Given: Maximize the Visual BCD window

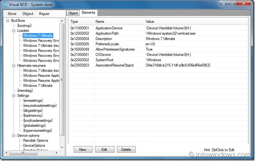Looking at the screenshot, I should pos(232,3).
